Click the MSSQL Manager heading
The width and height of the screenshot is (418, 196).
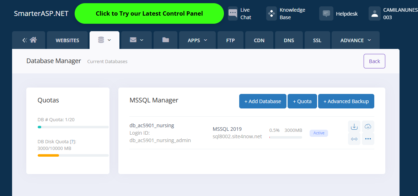coord(154,100)
